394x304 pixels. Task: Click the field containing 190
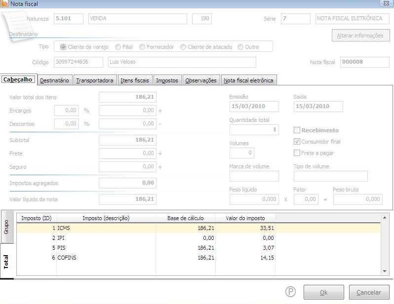pos(202,19)
